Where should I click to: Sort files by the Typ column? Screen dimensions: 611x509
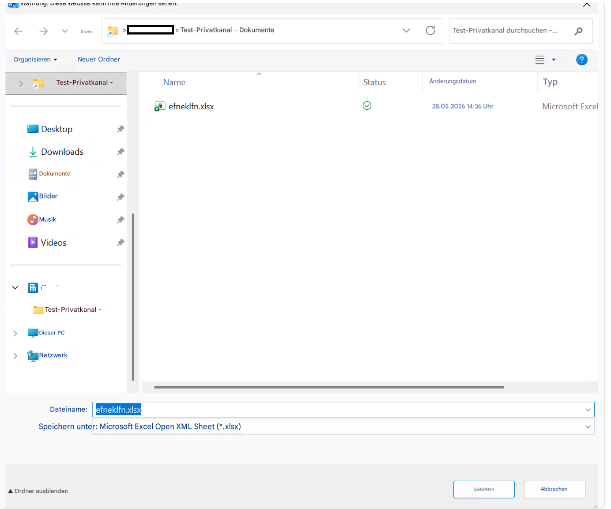[x=550, y=82]
